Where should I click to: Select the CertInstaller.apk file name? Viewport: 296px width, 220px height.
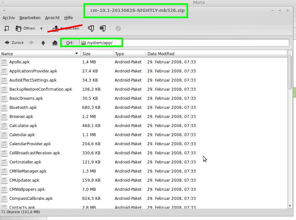click(x=25, y=162)
